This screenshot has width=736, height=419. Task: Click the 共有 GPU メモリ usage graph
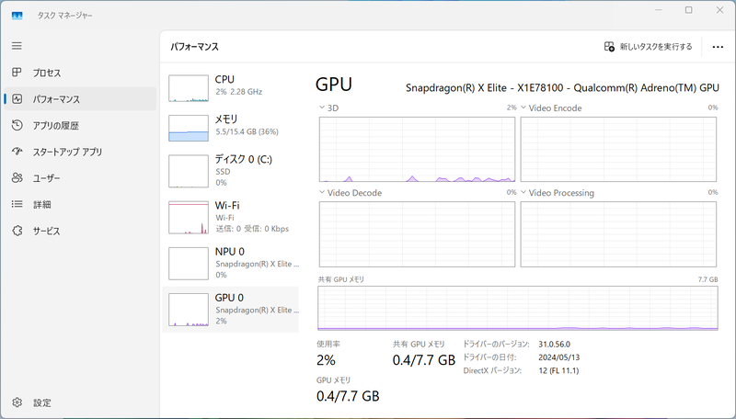[518, 308]
